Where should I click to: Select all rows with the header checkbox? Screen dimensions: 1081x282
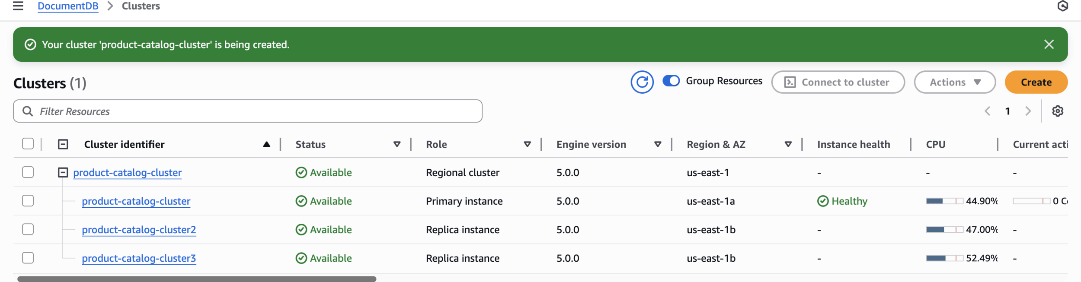tap(28, 144)
